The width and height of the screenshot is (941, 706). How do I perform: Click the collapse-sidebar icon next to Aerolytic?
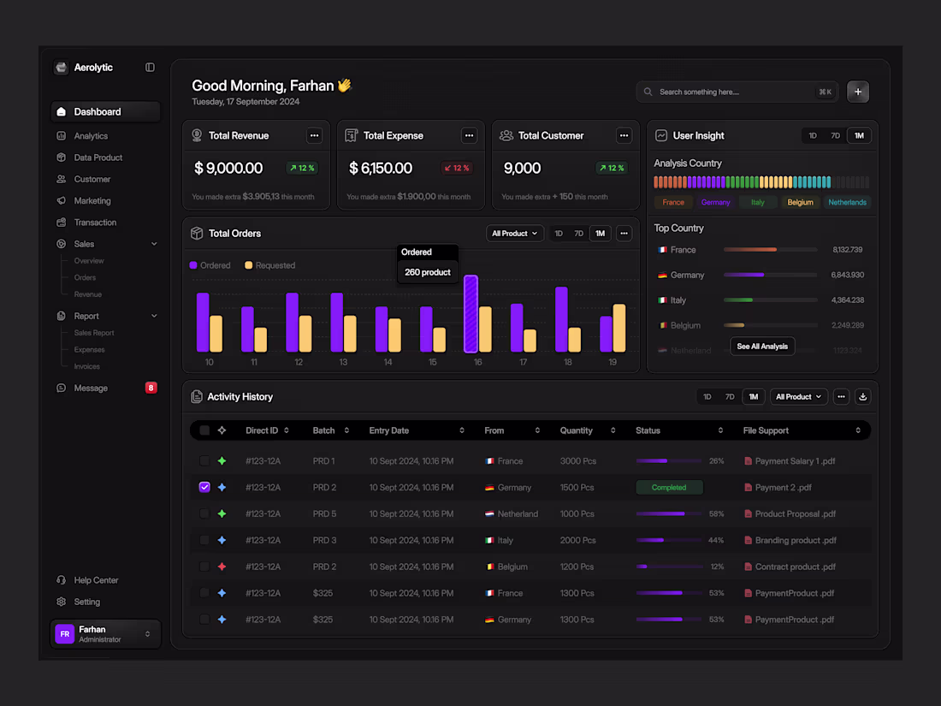pyautogui.click(x=150, y=67)
